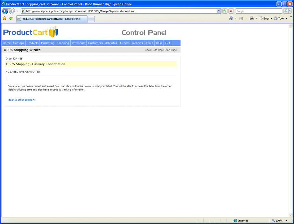Click the Refresh page icon

[x=225, y=11]
